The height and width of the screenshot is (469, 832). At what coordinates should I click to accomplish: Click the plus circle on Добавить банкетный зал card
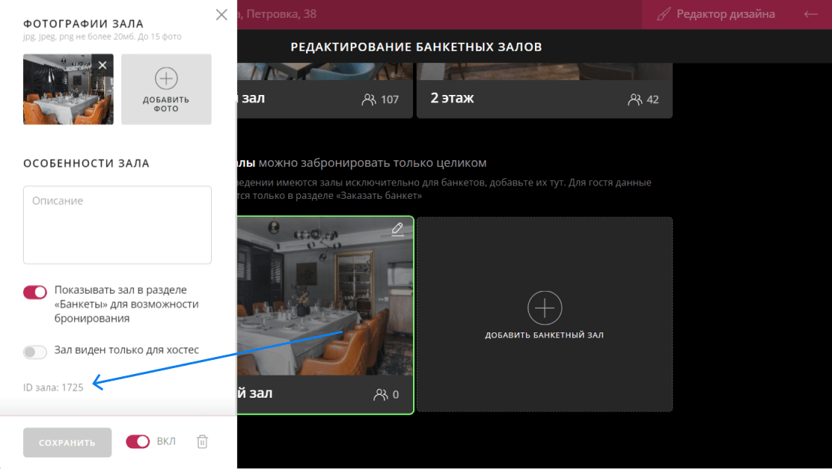pyautogui.click(x=545, y=308)
